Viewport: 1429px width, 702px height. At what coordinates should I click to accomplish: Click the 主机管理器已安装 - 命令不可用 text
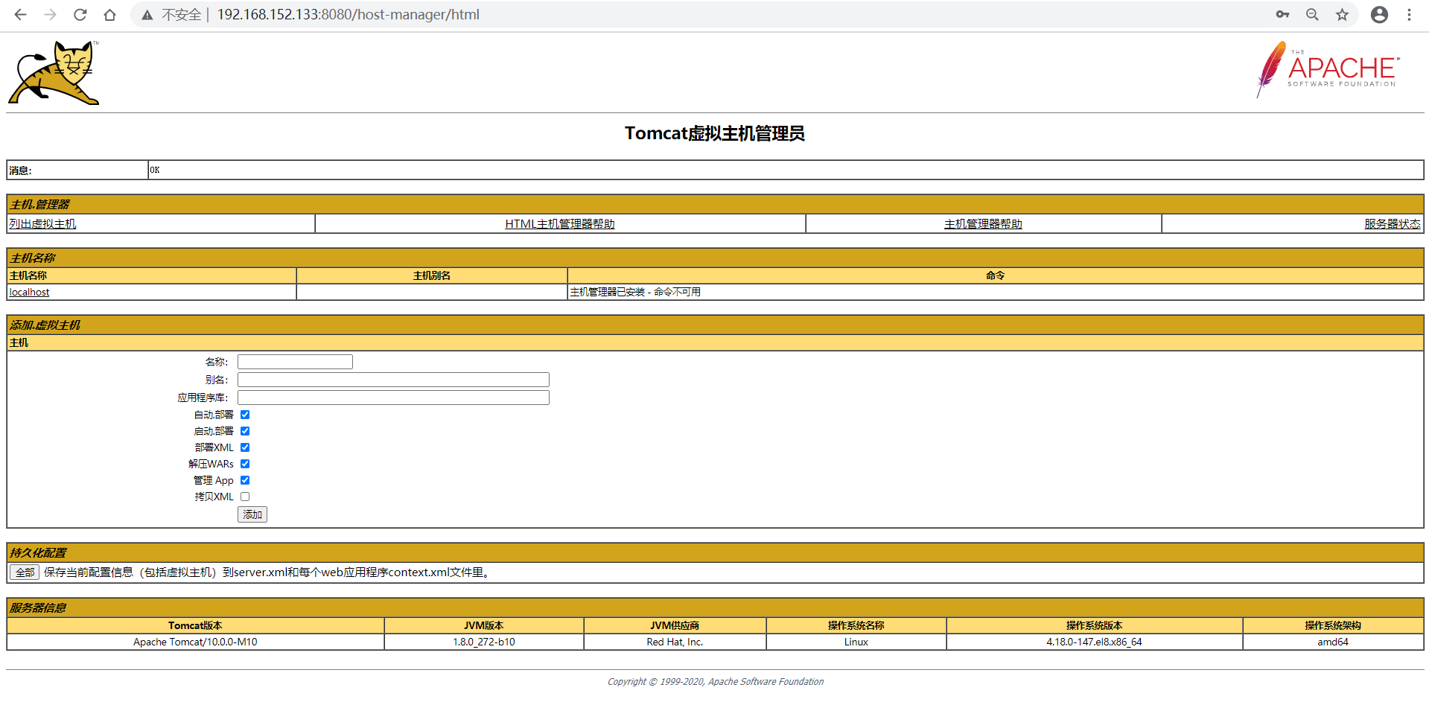click(635, 293)
